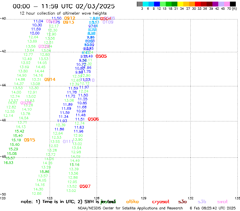
Task: Click the pink swatch in the color scale
Action: 227,4
